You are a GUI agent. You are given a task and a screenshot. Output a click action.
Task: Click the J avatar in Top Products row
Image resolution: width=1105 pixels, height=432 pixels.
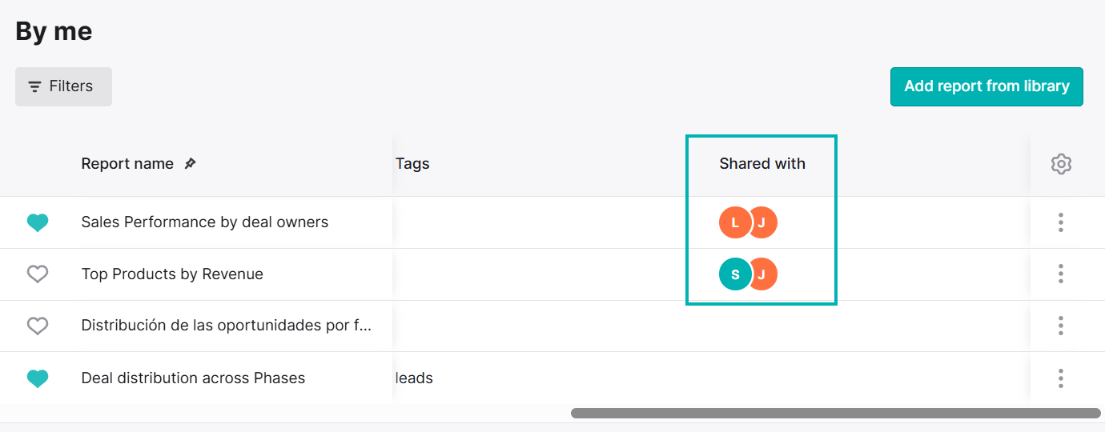point(765,274)
